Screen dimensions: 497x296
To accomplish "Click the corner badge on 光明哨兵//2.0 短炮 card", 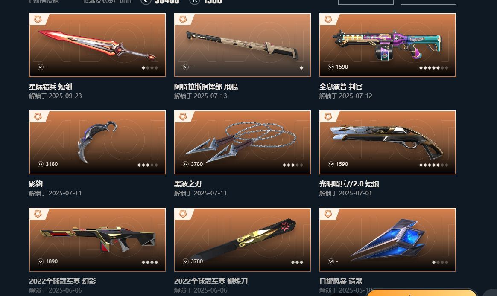I will (x=328, y=117).
